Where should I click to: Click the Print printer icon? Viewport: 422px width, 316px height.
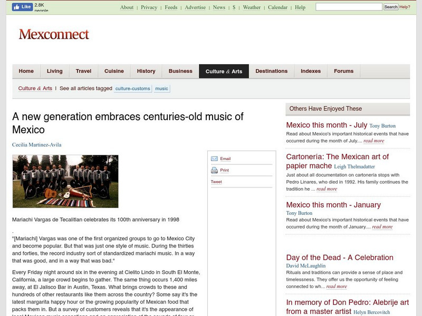pos(214,170)
